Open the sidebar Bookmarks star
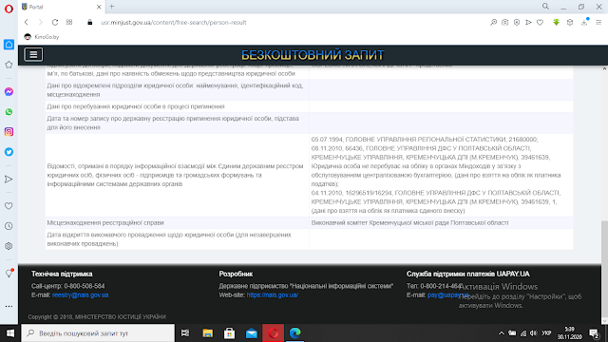 (x=9, y=65)
